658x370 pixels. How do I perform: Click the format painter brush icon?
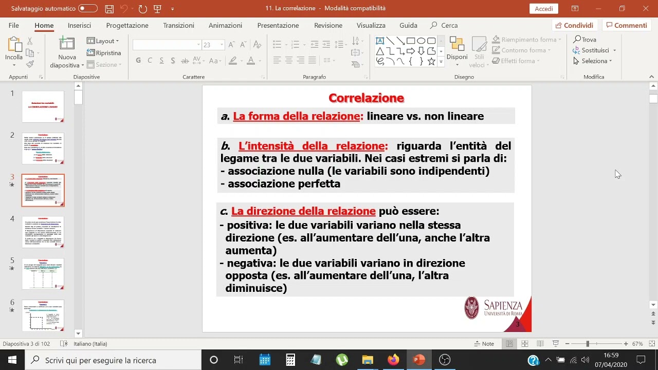point(30,64)
